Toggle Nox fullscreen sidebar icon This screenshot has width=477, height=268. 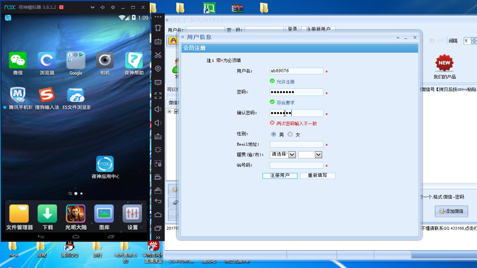click(158, 96)
